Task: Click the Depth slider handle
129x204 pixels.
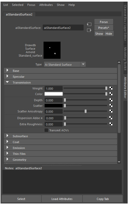Action: [65, 100]
